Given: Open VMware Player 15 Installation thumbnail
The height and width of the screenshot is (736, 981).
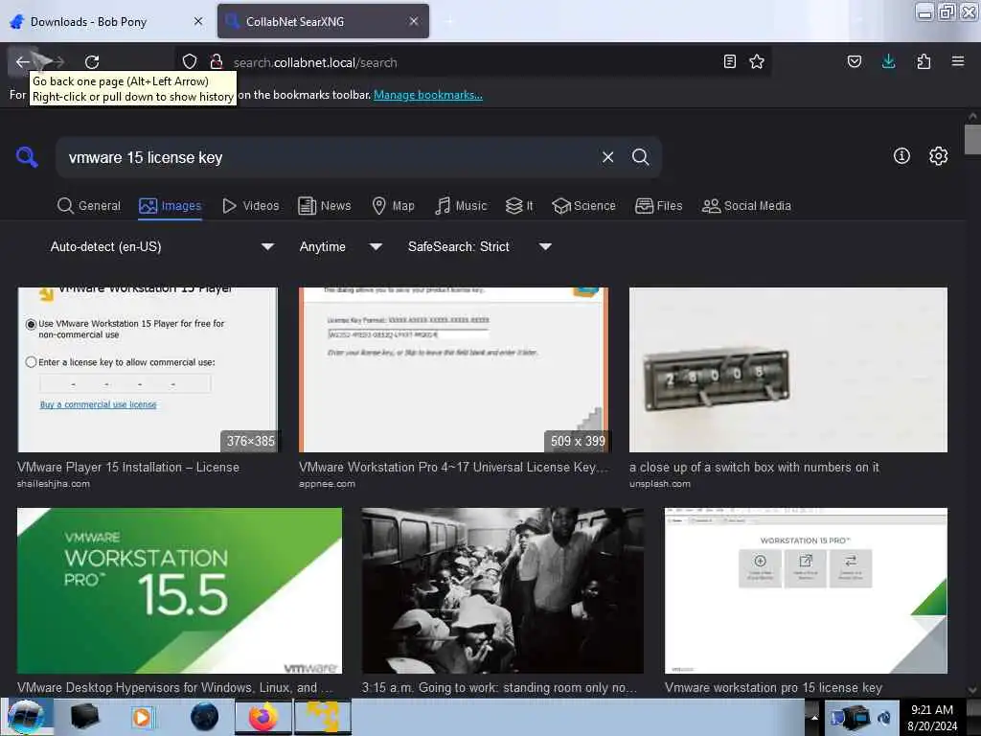Looking at the screenshot, I should [148, 369].
